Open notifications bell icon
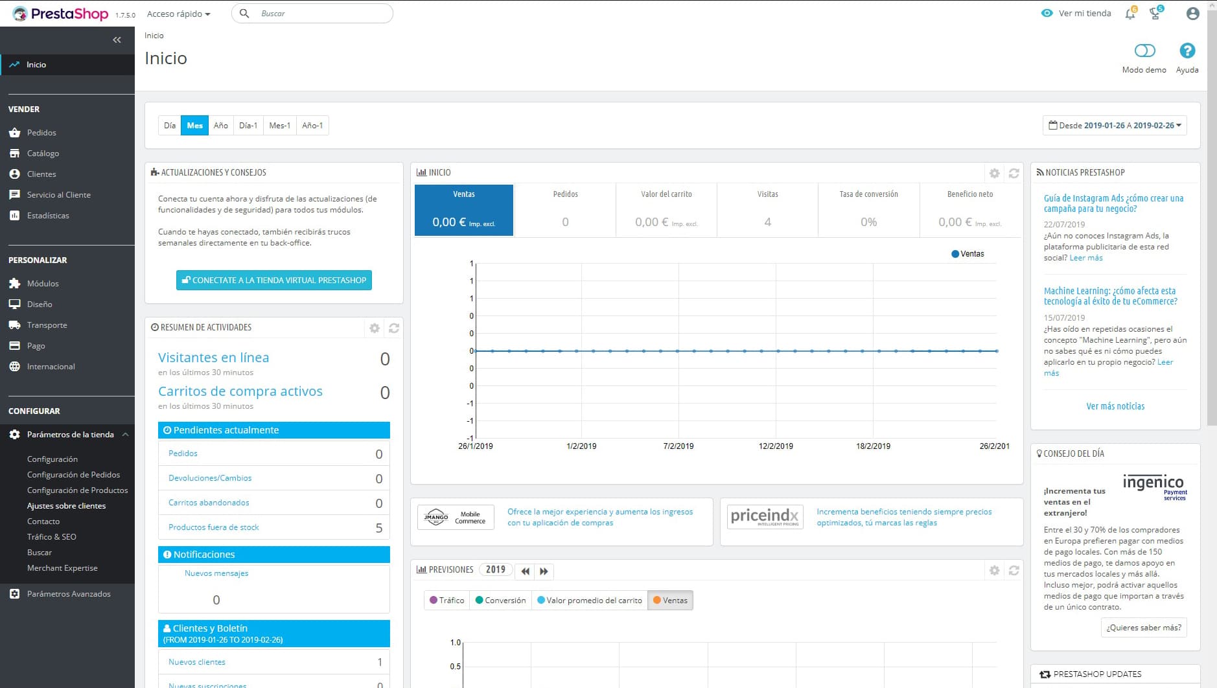The height and width of the screenshot is (688, 1217). click(1130, 14)
